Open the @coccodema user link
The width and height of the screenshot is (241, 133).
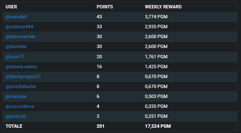click(20, 106)
